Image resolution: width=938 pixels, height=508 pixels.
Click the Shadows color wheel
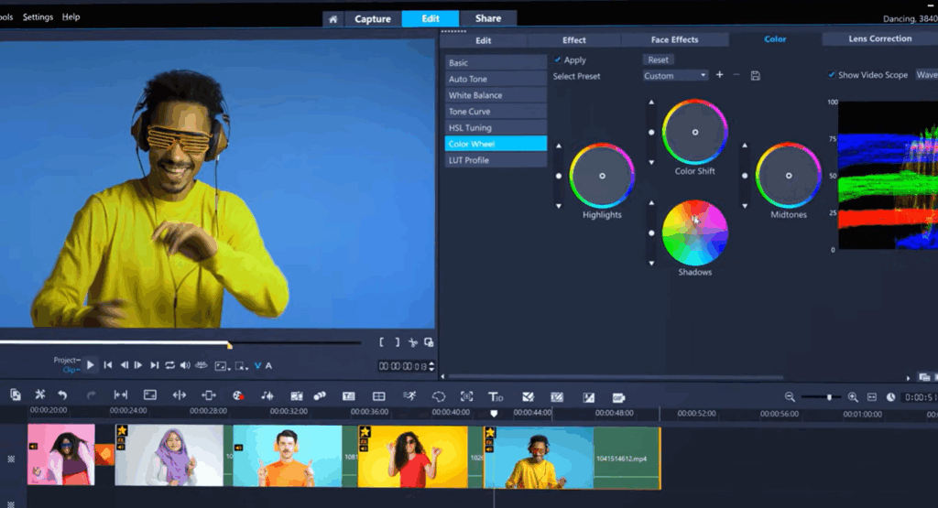tap(694, 233)
